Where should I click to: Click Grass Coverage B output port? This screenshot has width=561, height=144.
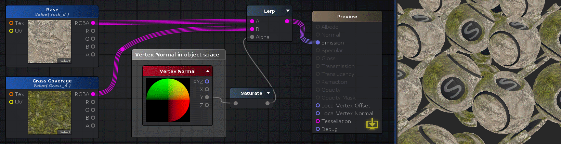93,118
